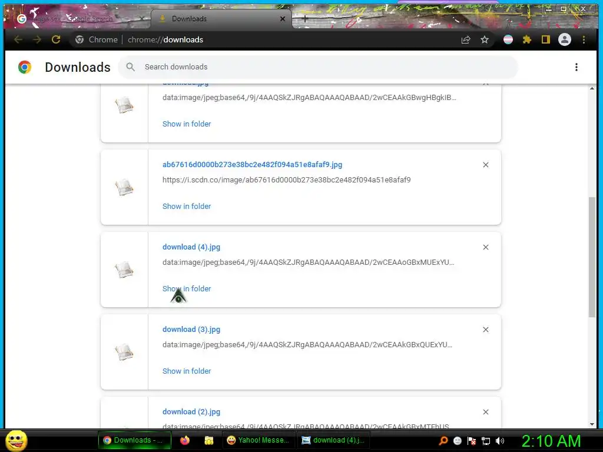603x452 pixels.
Task: Click the round white face tray icon
Action: click(457, 440)
